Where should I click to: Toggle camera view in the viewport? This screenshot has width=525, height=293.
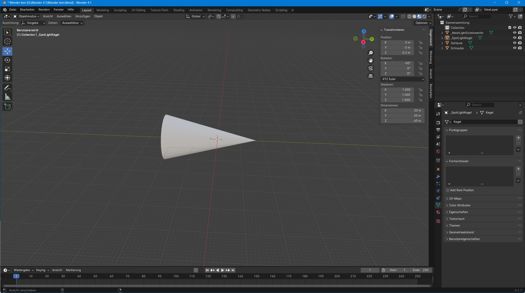pos(371,68)
